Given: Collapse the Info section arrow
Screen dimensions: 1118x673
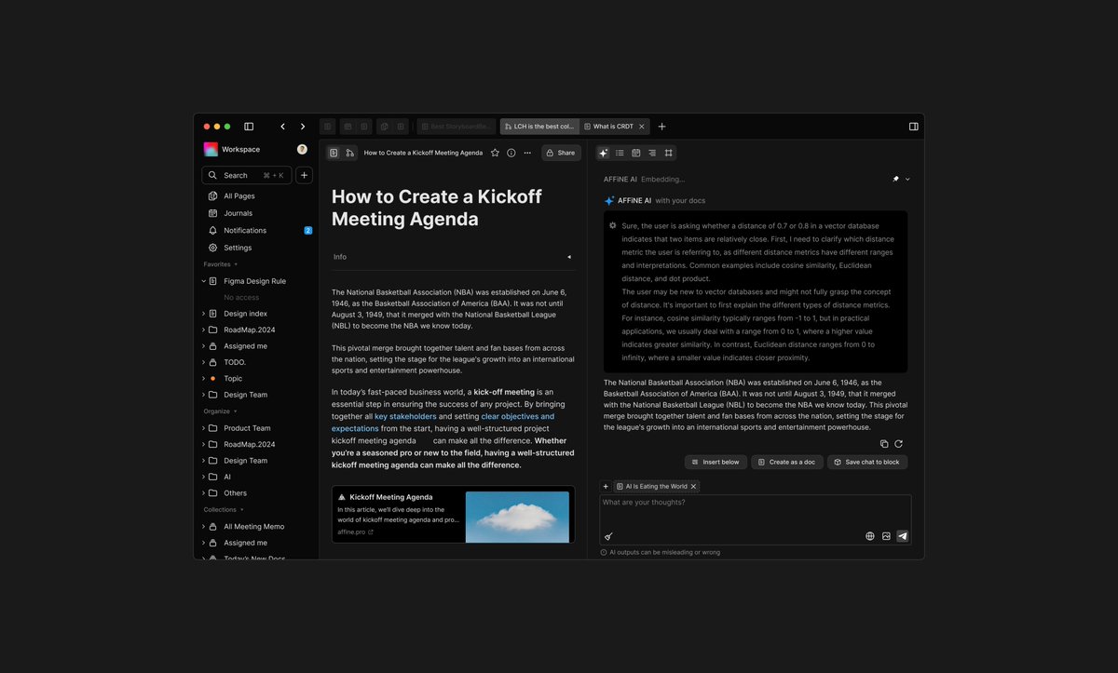Looking at the screenshot, I should pos(569,257).
